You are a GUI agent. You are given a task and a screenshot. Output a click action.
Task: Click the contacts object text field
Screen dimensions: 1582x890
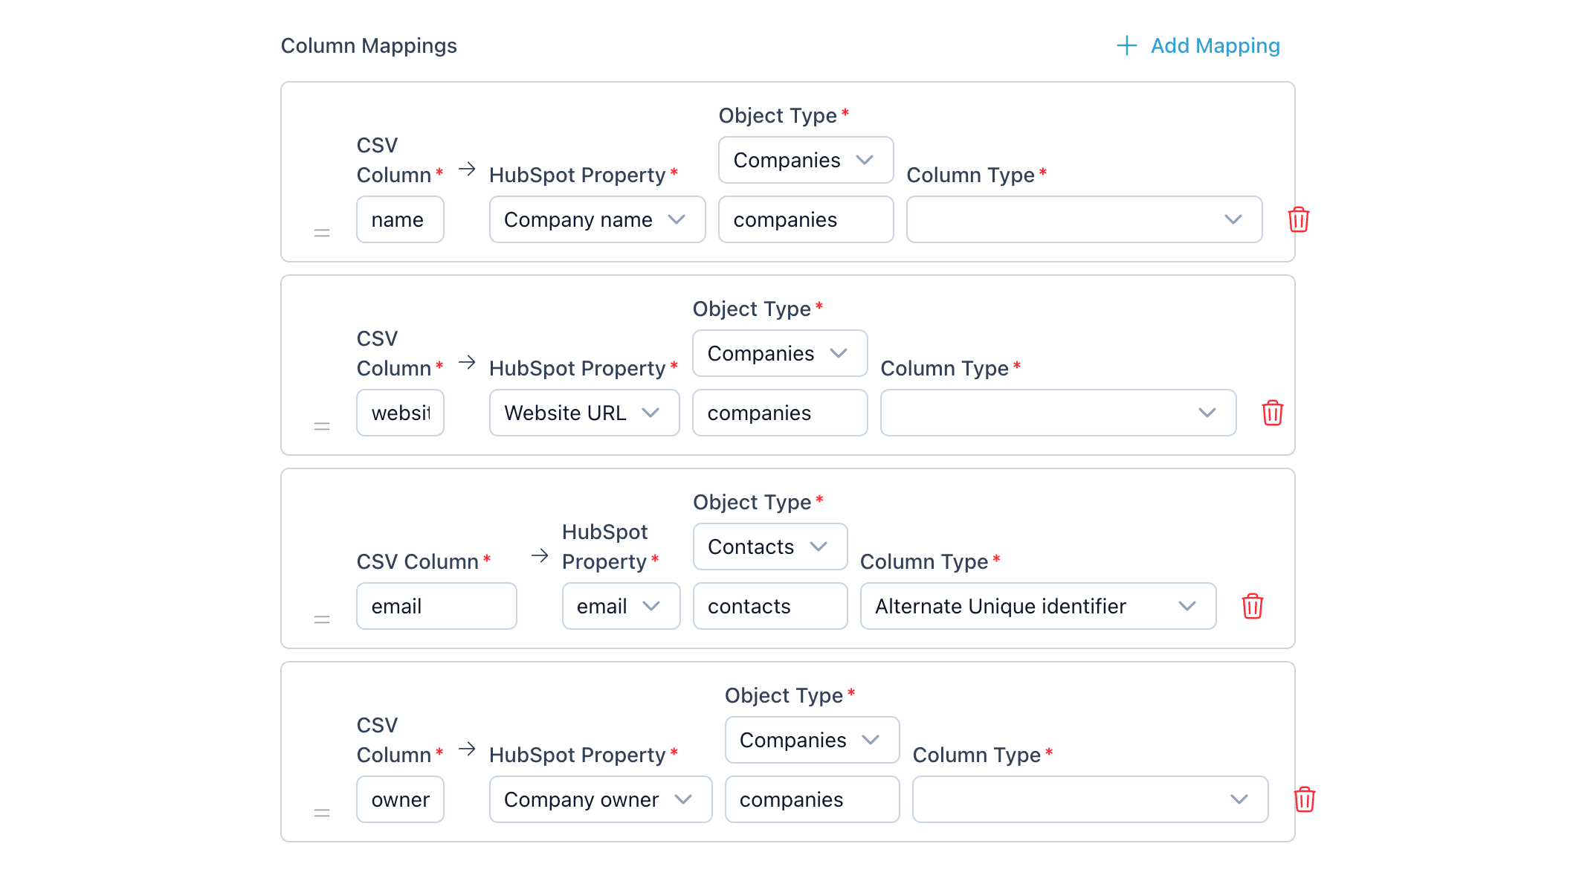pyautogui.click(x=769, y=606)
